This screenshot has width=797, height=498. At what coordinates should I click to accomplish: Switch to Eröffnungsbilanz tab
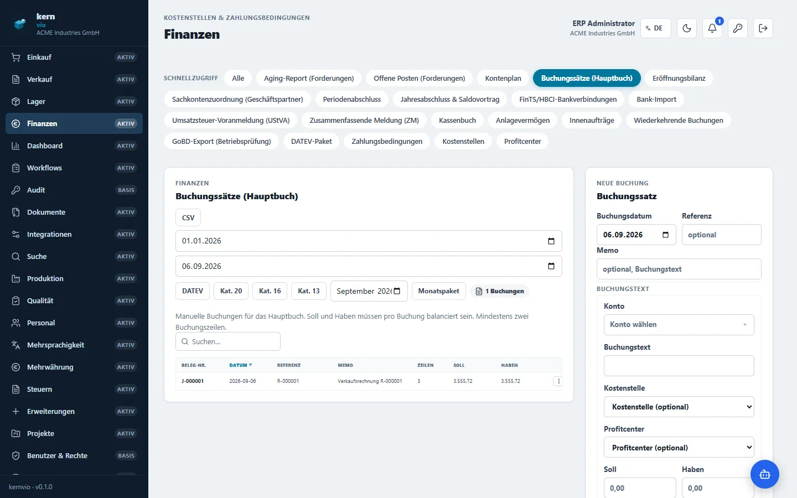pyautogui.click(x=679, y=78)
